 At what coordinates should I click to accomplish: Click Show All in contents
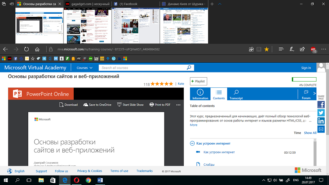click(310, 133)
